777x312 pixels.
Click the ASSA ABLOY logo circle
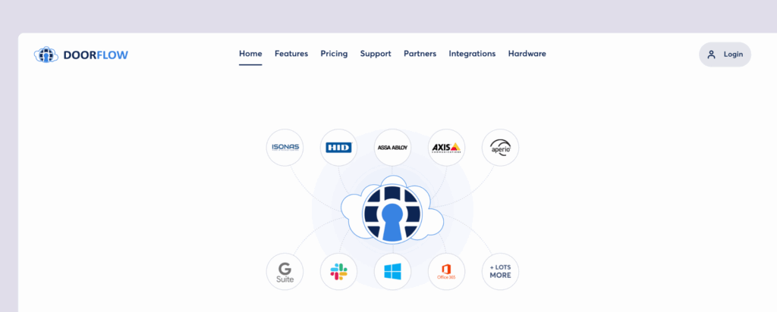[392, 148]
